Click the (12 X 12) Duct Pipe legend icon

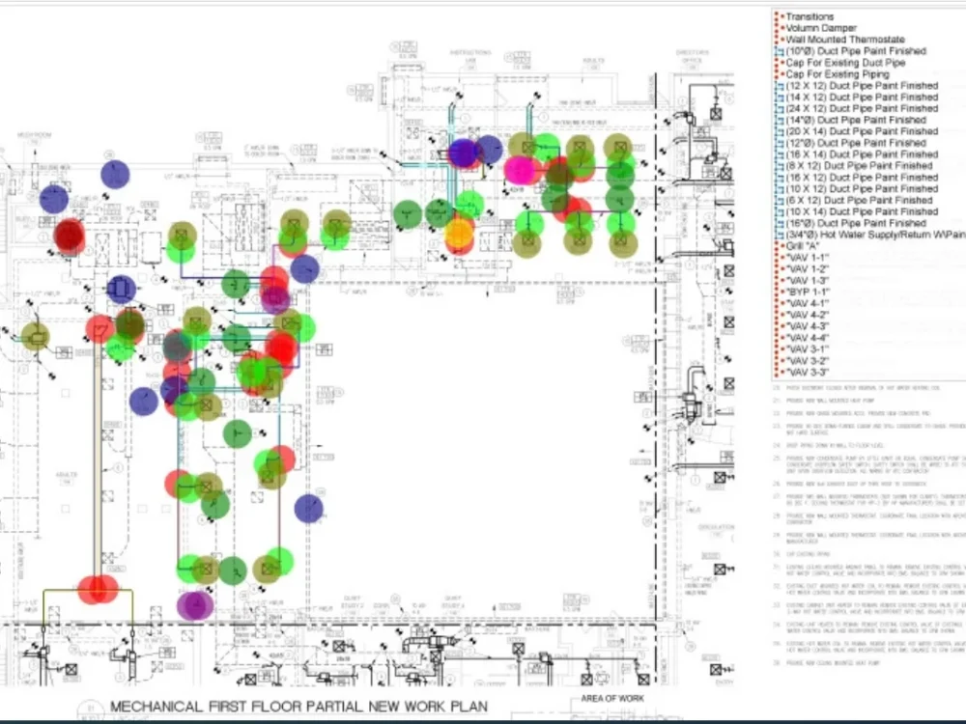click(x=779, y=85)
